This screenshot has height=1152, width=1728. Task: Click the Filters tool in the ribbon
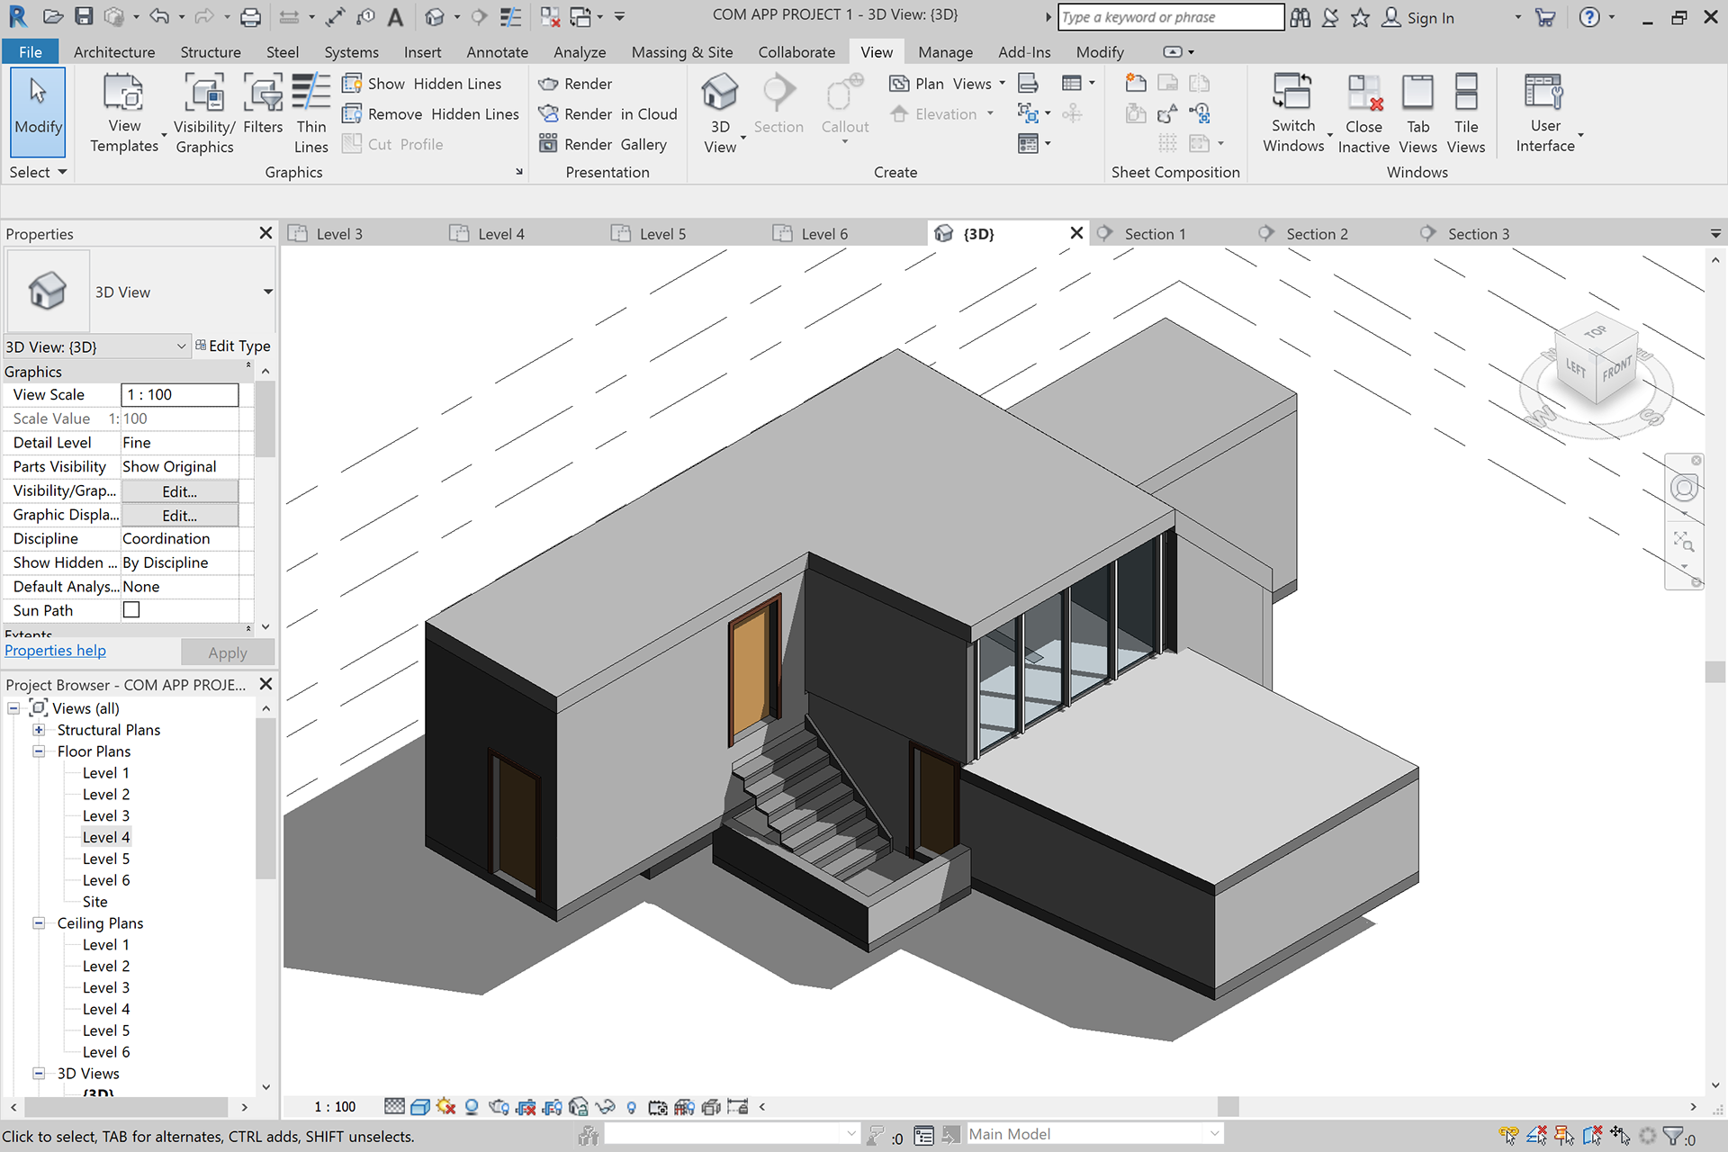(263, 106)
